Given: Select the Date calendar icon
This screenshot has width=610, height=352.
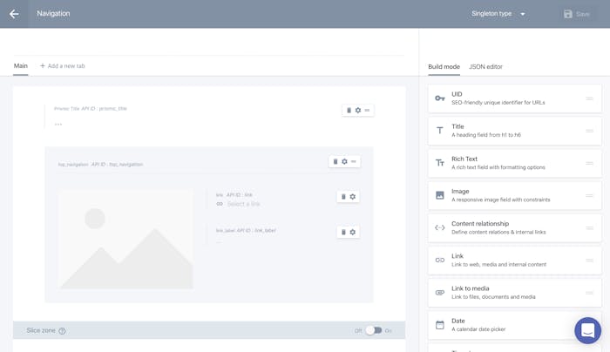Looking at the screenshot, I should (x=439, y=325).
